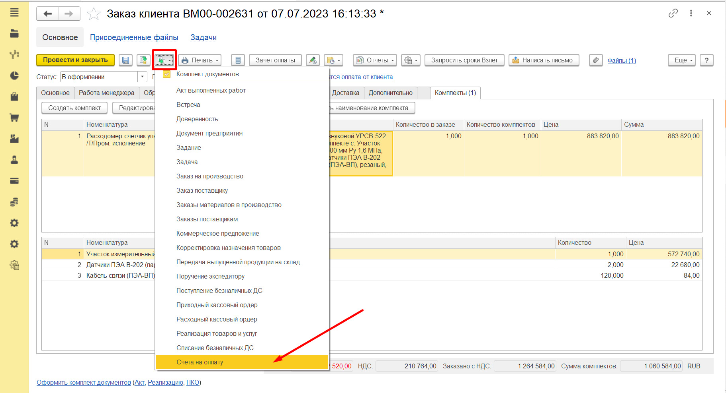
Task: Click the paperclip attachment icon
Action: (596, 60)
